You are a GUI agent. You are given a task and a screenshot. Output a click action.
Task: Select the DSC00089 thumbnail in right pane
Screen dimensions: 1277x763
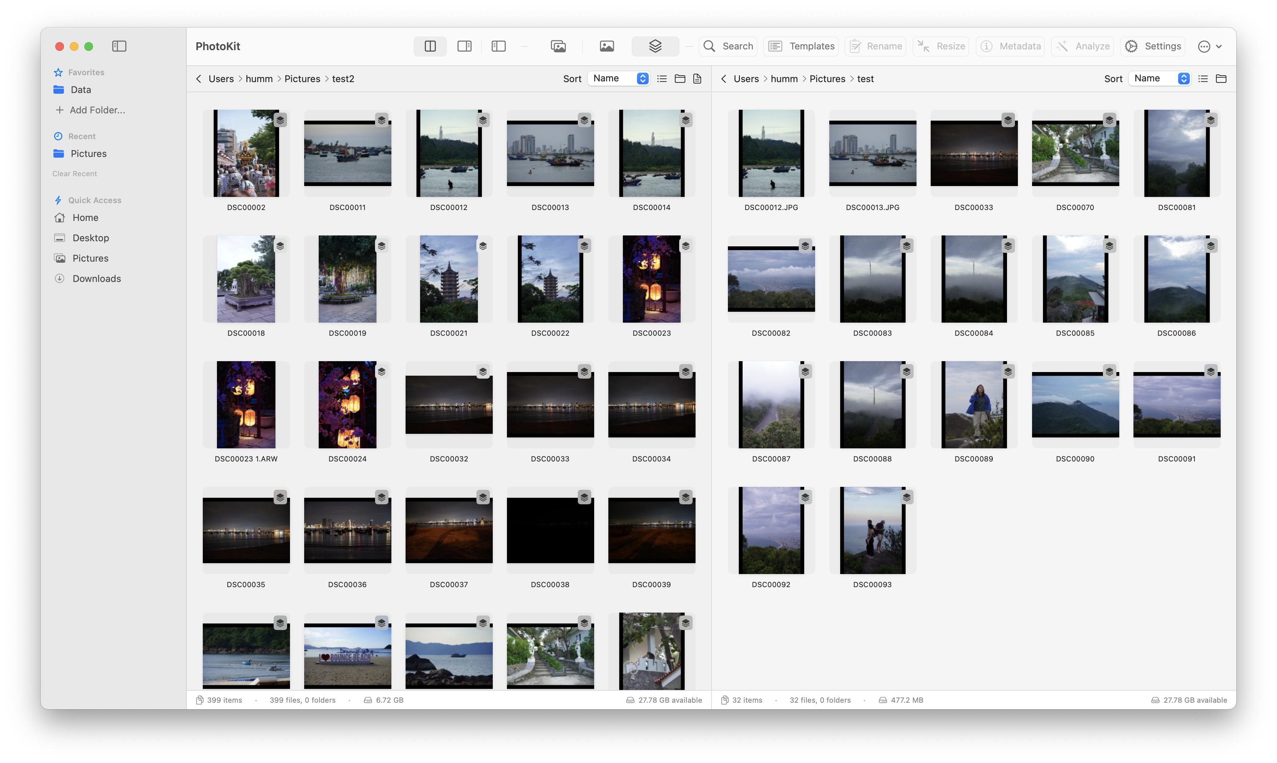click(x=974, y=405)
